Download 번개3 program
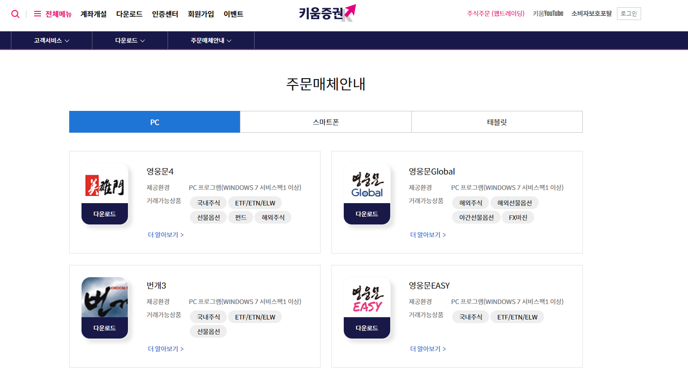This screenshot has height=389, width=688. pyautogui.click(x=105, y=328)
